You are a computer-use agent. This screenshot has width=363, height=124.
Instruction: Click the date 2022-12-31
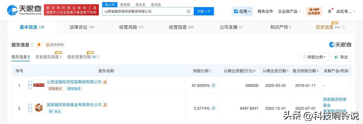tap(276, 108)
